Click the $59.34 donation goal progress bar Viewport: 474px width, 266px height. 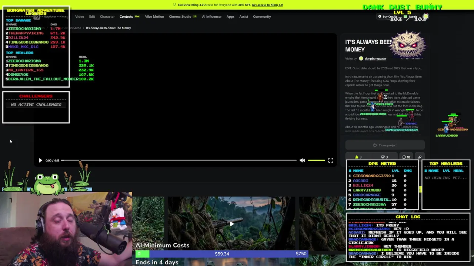point(221,254)
